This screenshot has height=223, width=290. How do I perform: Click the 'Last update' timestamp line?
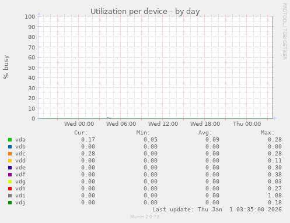(217, 210)
